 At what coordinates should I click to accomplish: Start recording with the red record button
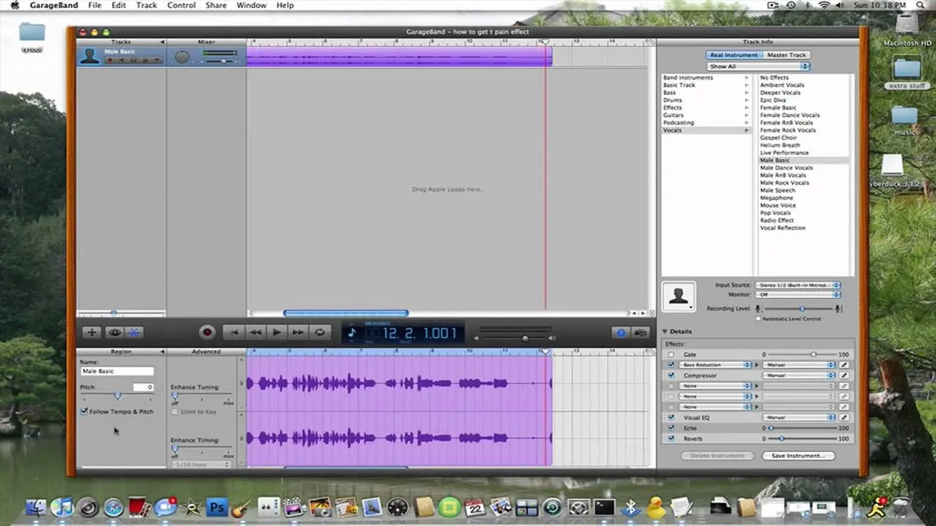click(x=207, y=332)
